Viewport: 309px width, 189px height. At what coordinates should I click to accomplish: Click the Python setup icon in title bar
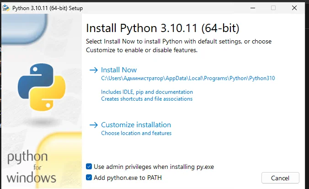tap(6, 8)
